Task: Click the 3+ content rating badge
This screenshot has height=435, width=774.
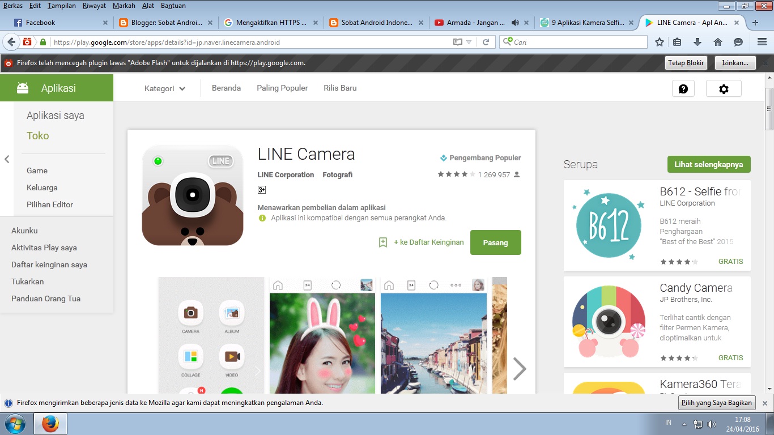Action: pyautogui.click(x=262, y=190)
